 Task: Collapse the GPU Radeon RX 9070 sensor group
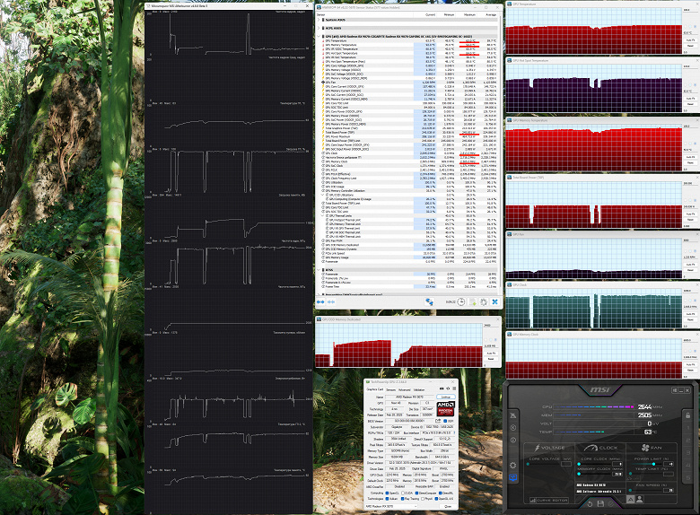319,36
